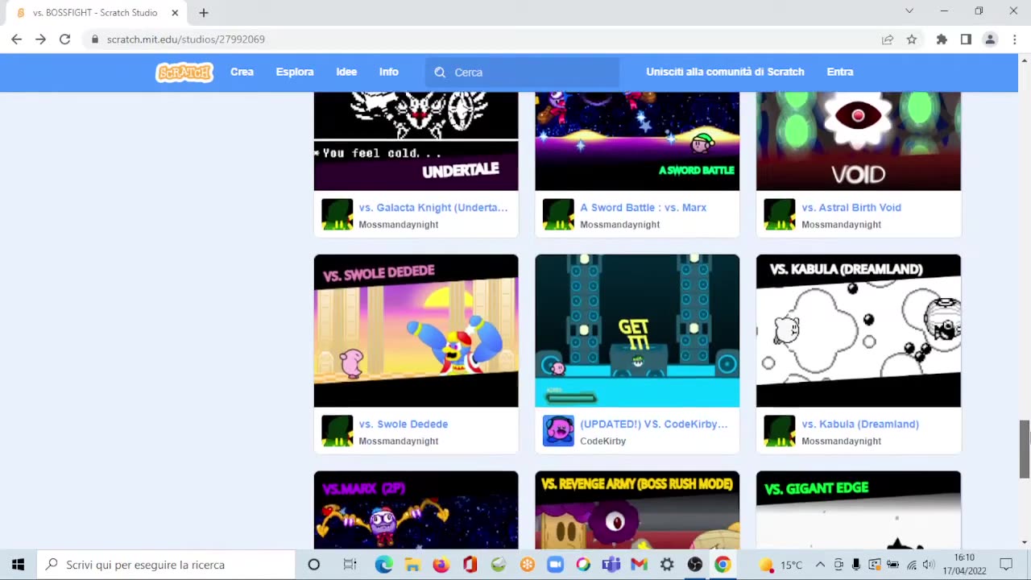This screenshot has width=1031, height=580.
Task: View site info via the lock icon
Action: (95, 39)
